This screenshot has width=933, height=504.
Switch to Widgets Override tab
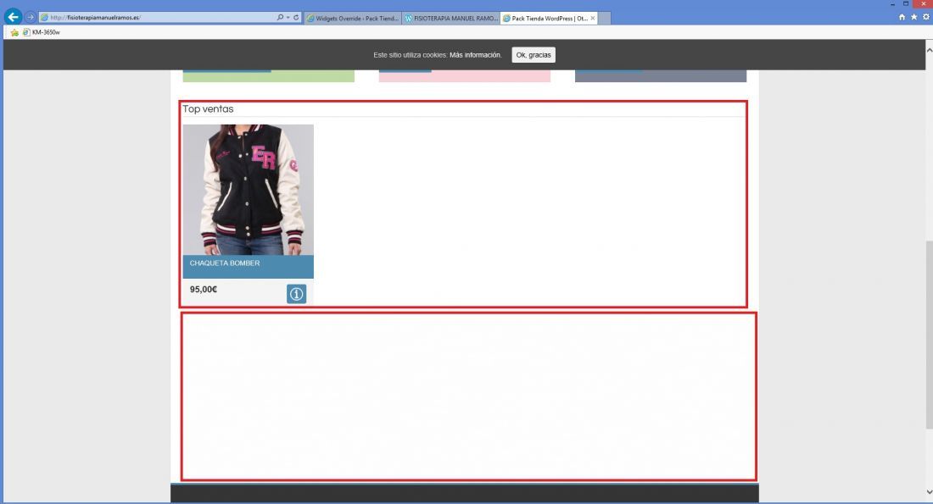[352, 19]
